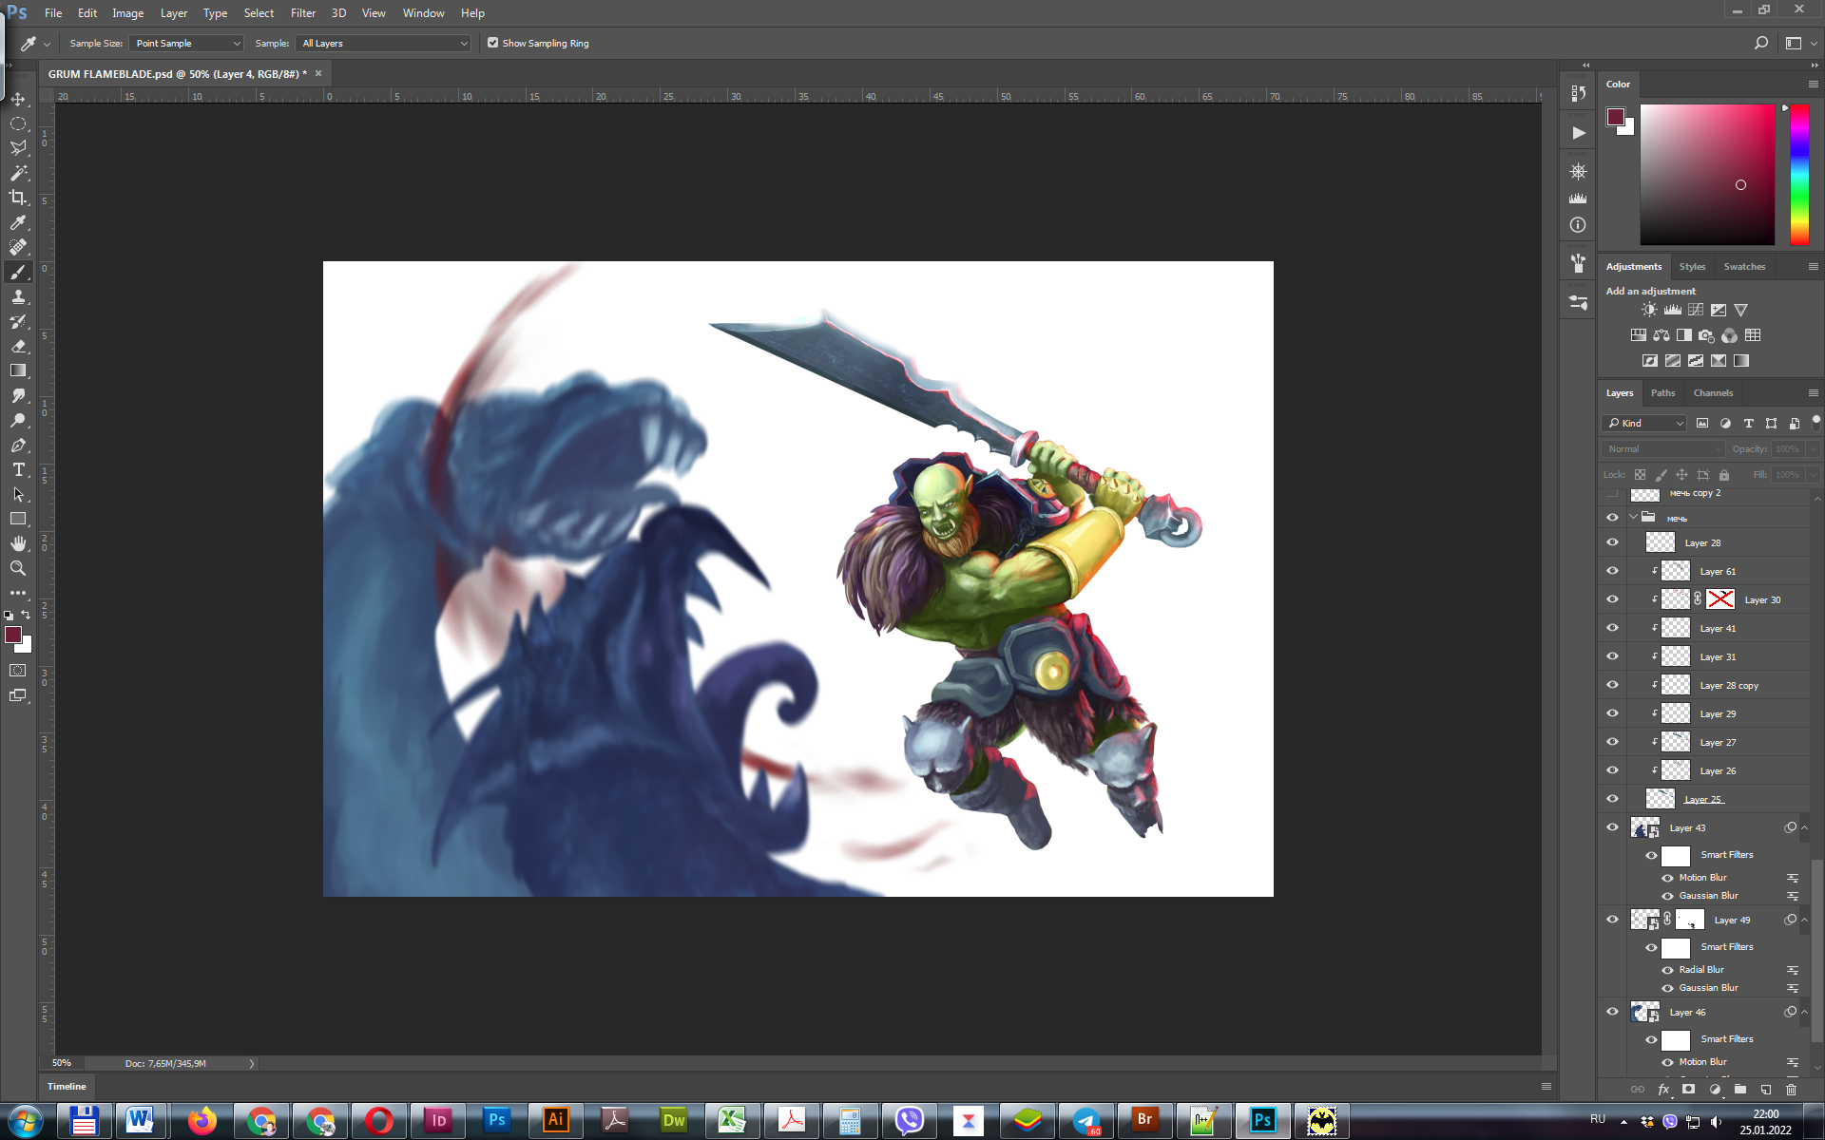This screenshot has width=1825, height=1140.
Task: Switch to the Swatches tab
Action: click(1744, 267)
